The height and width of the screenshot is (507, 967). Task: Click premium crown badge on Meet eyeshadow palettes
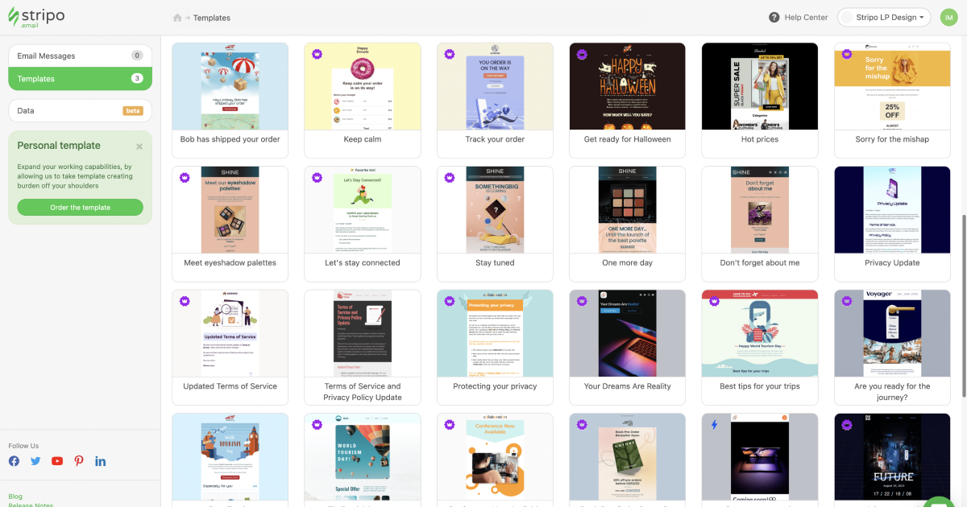(185, 178)
